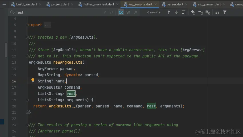The height and width of the screenshot is (137, 243).
Task: Click "[ArgParser.parse()]" reference on line 24
Action: click(59, 131)
